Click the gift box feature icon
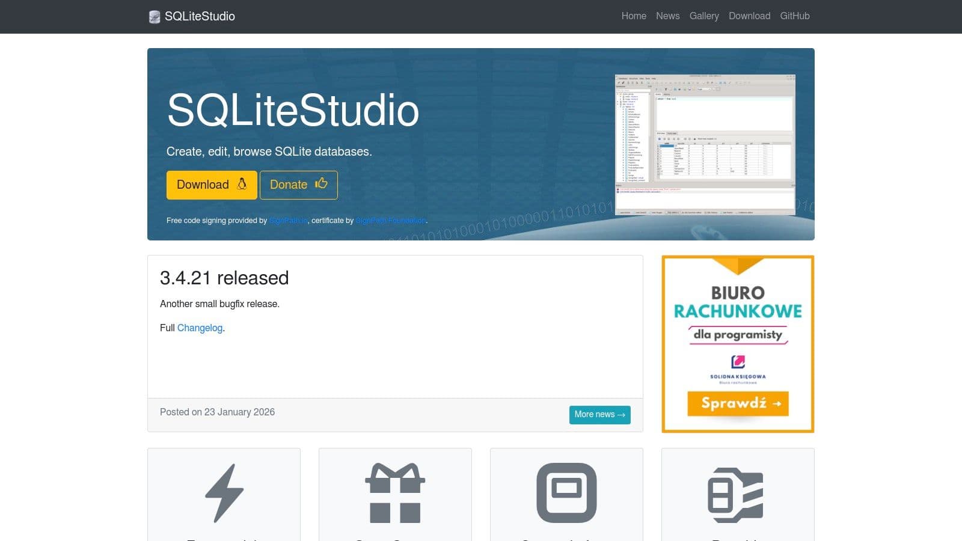The image size is (962, 541). click(394, 493)
